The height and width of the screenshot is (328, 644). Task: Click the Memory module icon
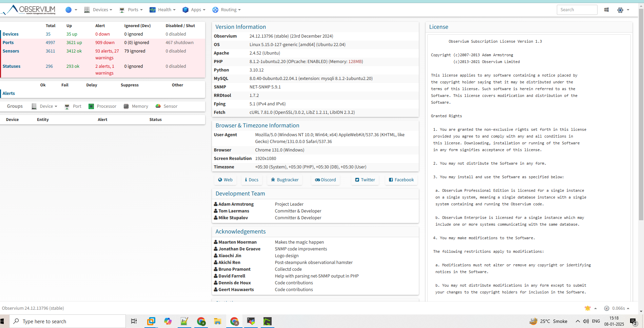[x=126, y=106]
